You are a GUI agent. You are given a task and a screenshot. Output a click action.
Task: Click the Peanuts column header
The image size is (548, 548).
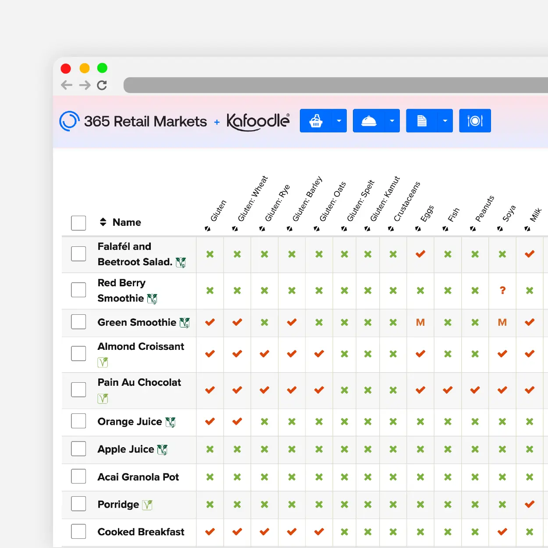(484, 209)
